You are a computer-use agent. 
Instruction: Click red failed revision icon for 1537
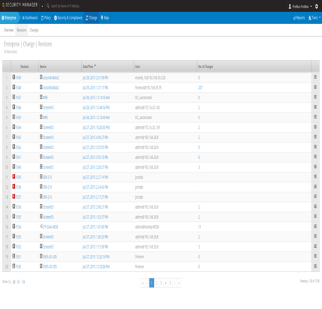point(14,196)
